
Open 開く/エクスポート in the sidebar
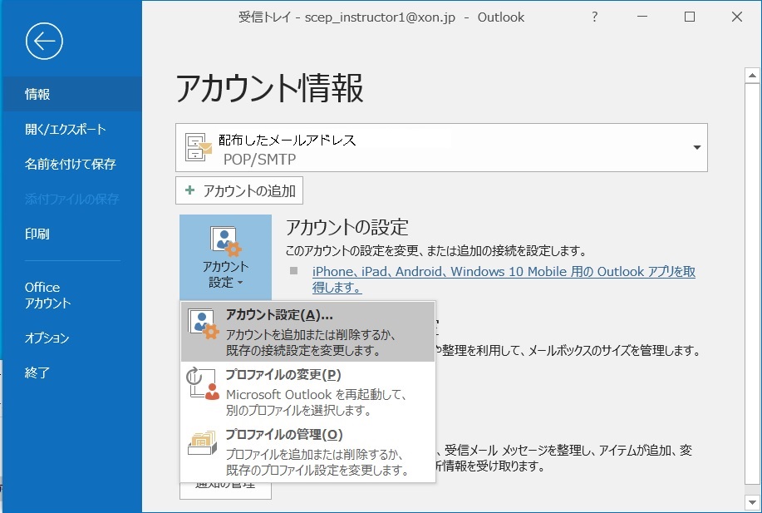pyautogui.click(x=65, y=129)
